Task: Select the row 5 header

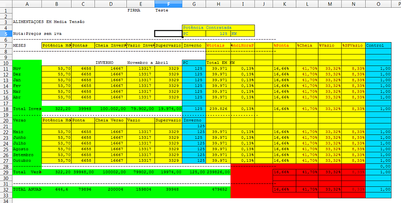Action: tap(6, 34)
